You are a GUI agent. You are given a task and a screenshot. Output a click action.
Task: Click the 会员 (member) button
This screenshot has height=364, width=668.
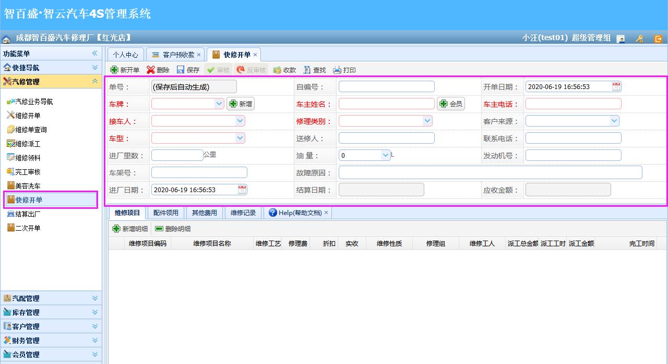coord(450,103)
